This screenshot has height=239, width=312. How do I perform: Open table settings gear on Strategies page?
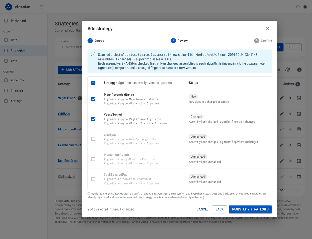288,70
